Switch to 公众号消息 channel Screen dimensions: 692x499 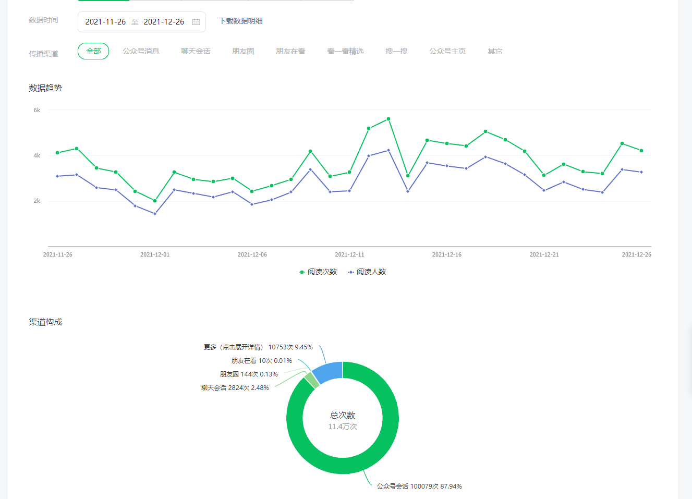click(141, 51)
